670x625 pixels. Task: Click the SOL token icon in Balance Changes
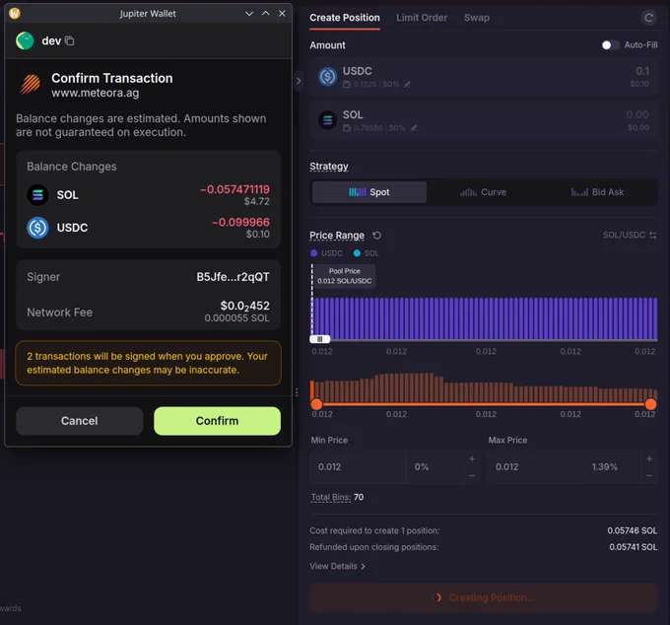[37, 195]
